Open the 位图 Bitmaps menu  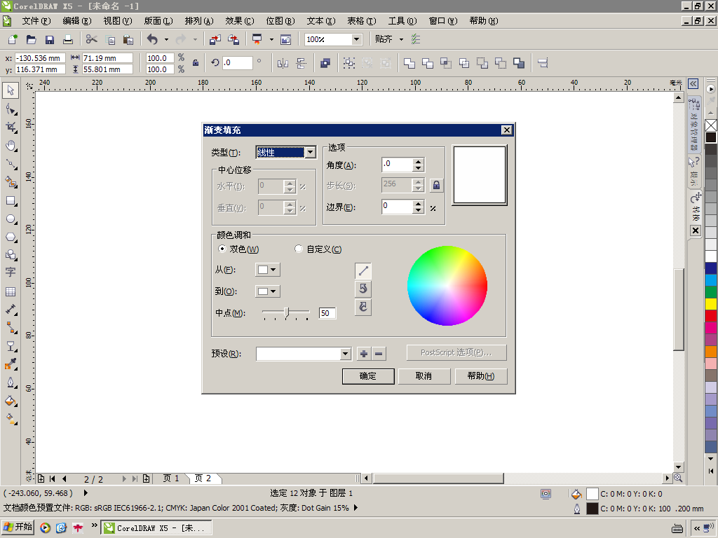(280, 21)
